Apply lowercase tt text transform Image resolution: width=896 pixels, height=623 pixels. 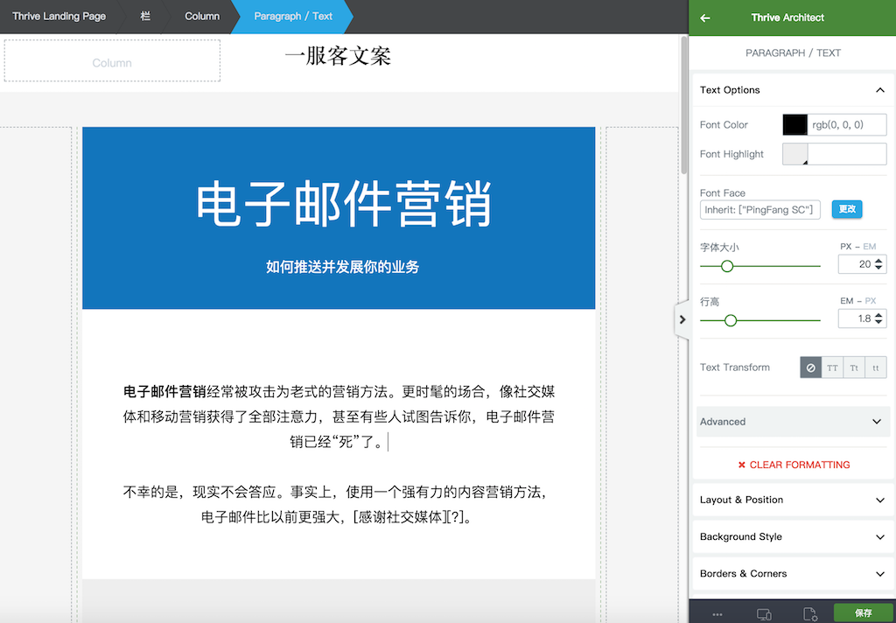click(x=876, y=367)
